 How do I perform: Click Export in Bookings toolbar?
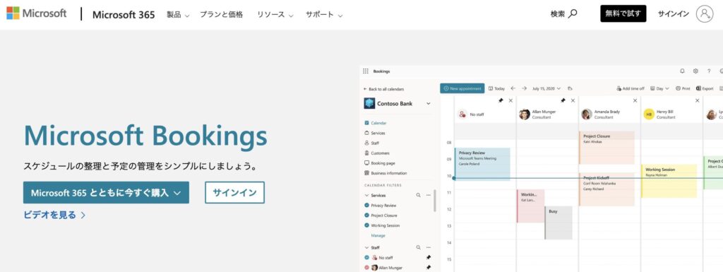[705, 88]
